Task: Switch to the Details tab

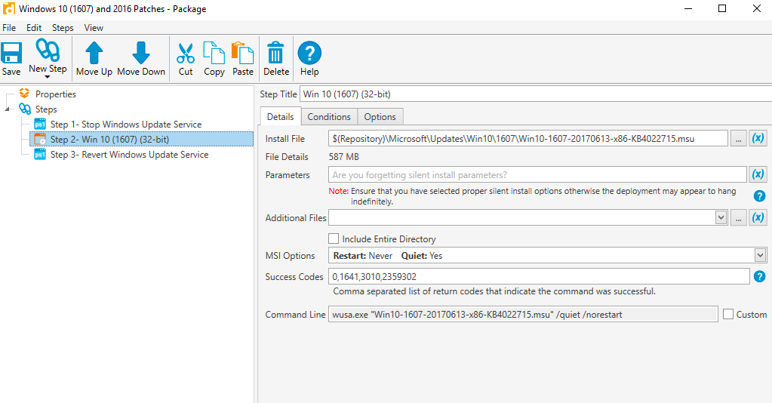Action: coord(280,117)
